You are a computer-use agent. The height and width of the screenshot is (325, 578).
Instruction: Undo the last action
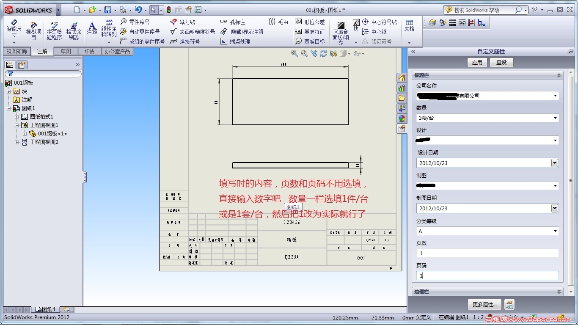click(138, 10)
